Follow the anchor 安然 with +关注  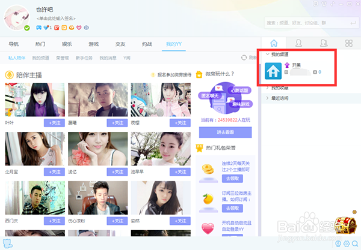180,221
